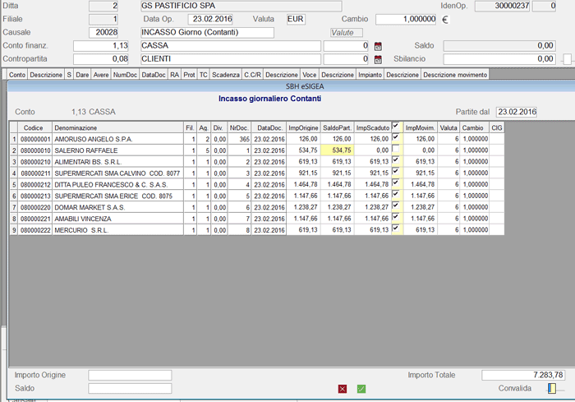This screenshot has height=402, width=575.
Task: Click the Conto finanz. code field
Action: [101, 45]
